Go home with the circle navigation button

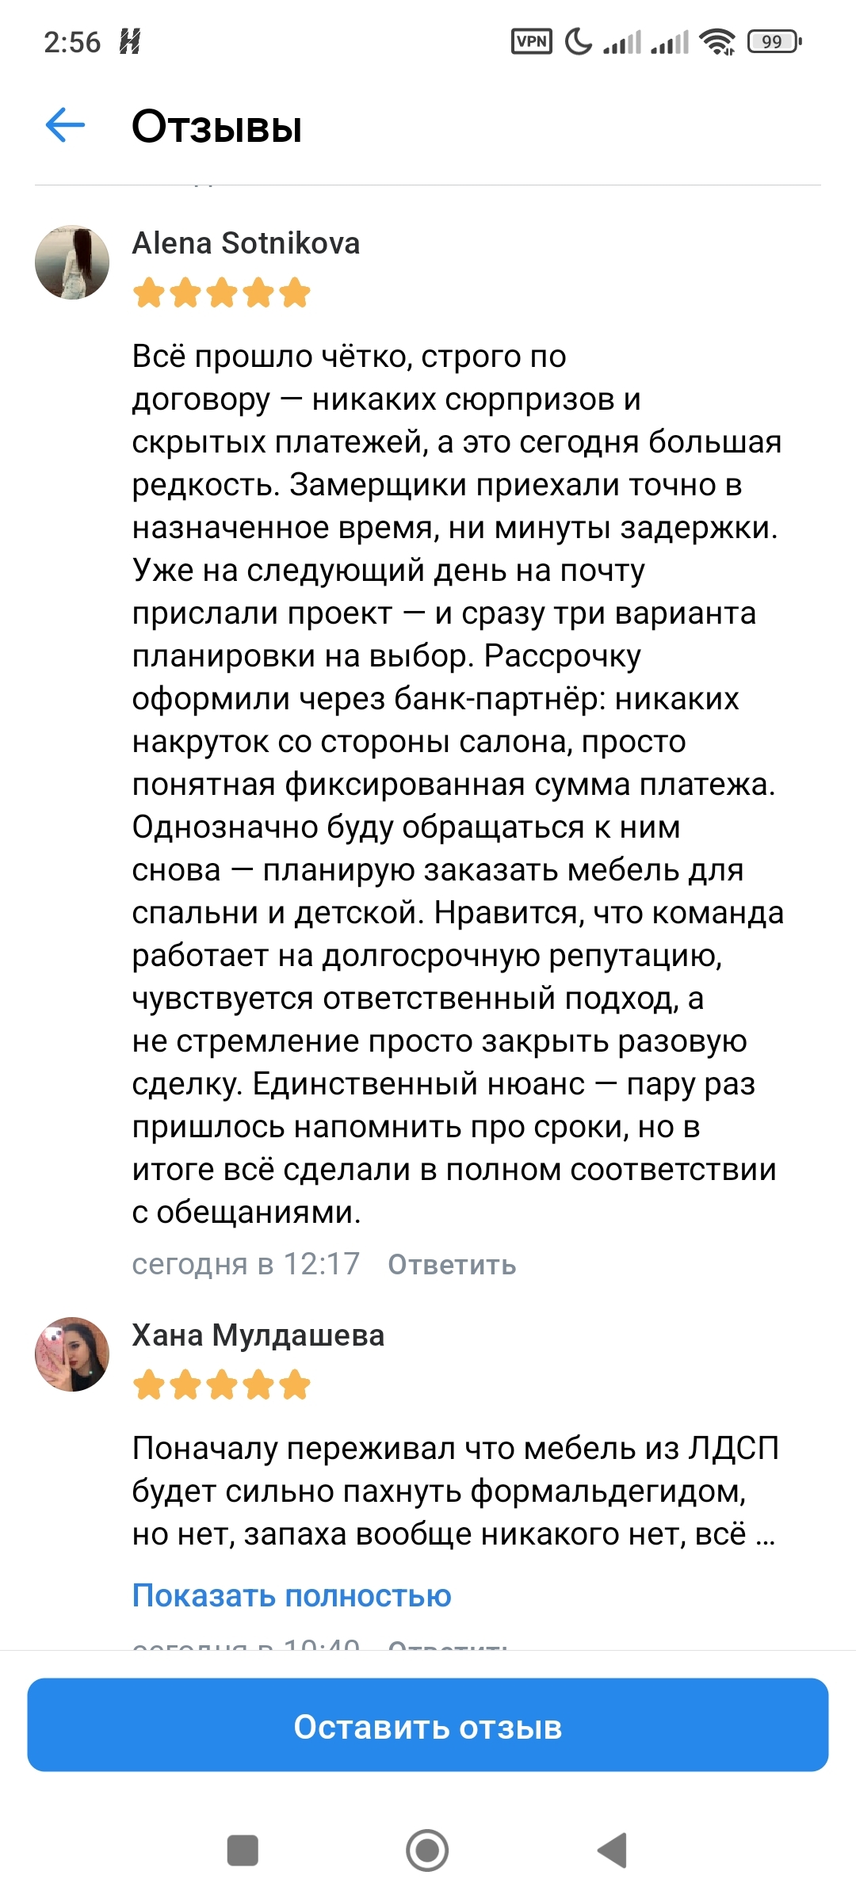pyautogui.click(x=427, y=1850)
